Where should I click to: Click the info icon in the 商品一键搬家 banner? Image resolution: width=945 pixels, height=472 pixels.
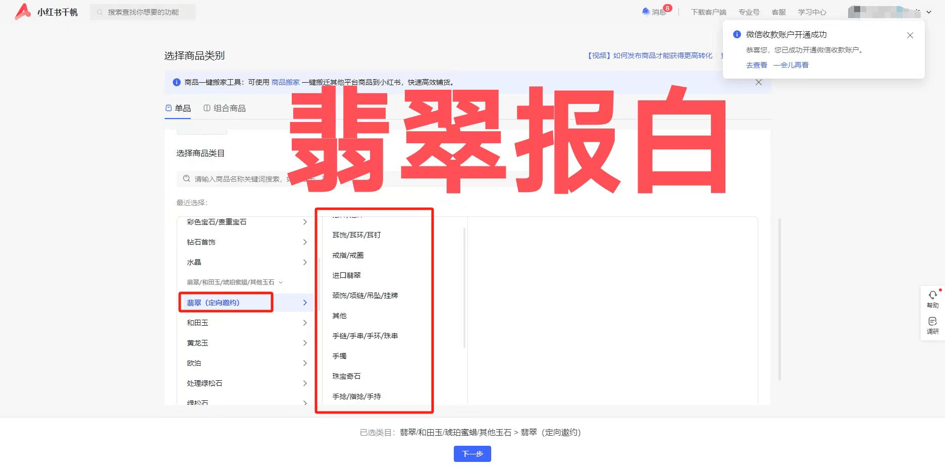(176, 82)
